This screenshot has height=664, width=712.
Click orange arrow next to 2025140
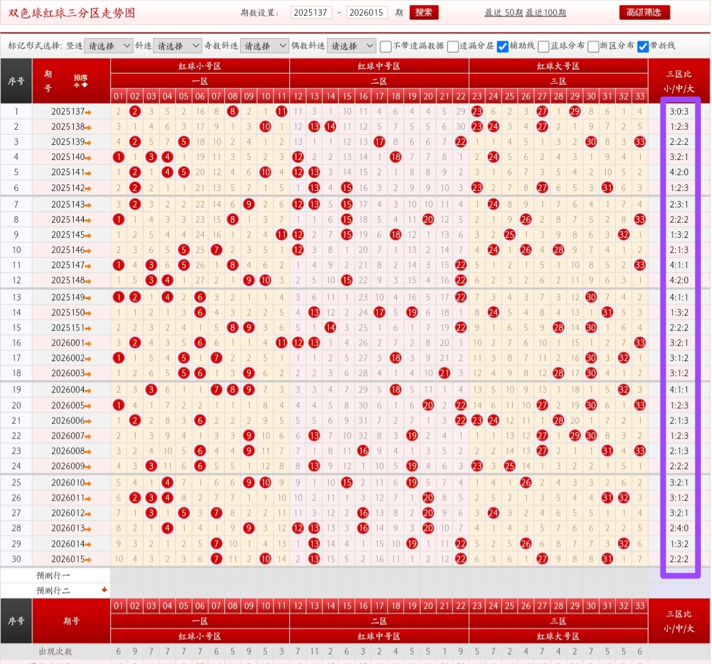88,158
